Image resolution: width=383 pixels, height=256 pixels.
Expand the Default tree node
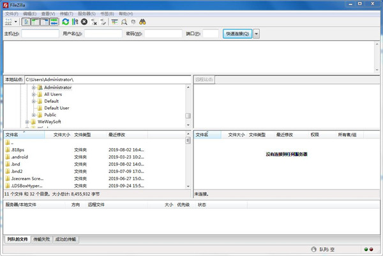point(34,101)
